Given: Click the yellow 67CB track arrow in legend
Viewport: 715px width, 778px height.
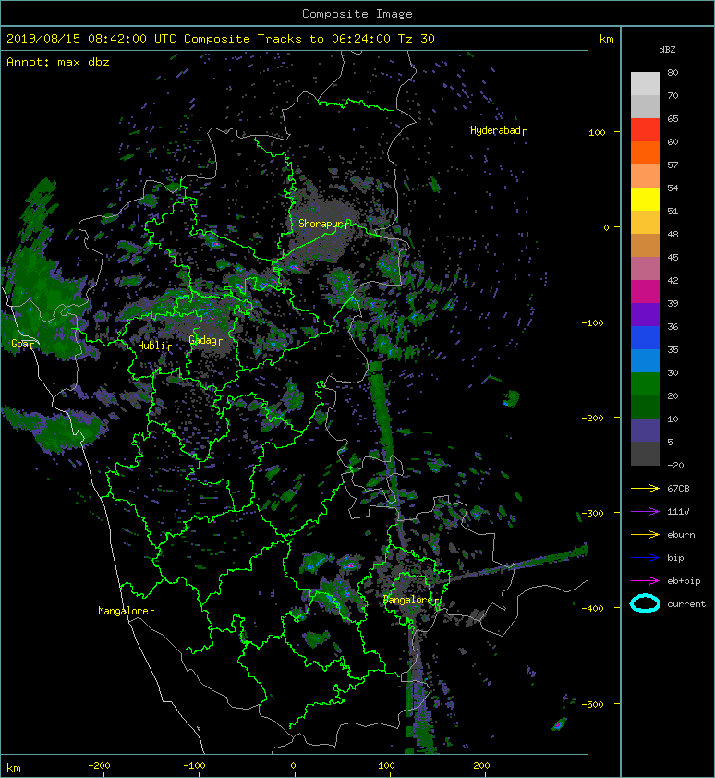Looking at the screenshot, I should 645,489.
